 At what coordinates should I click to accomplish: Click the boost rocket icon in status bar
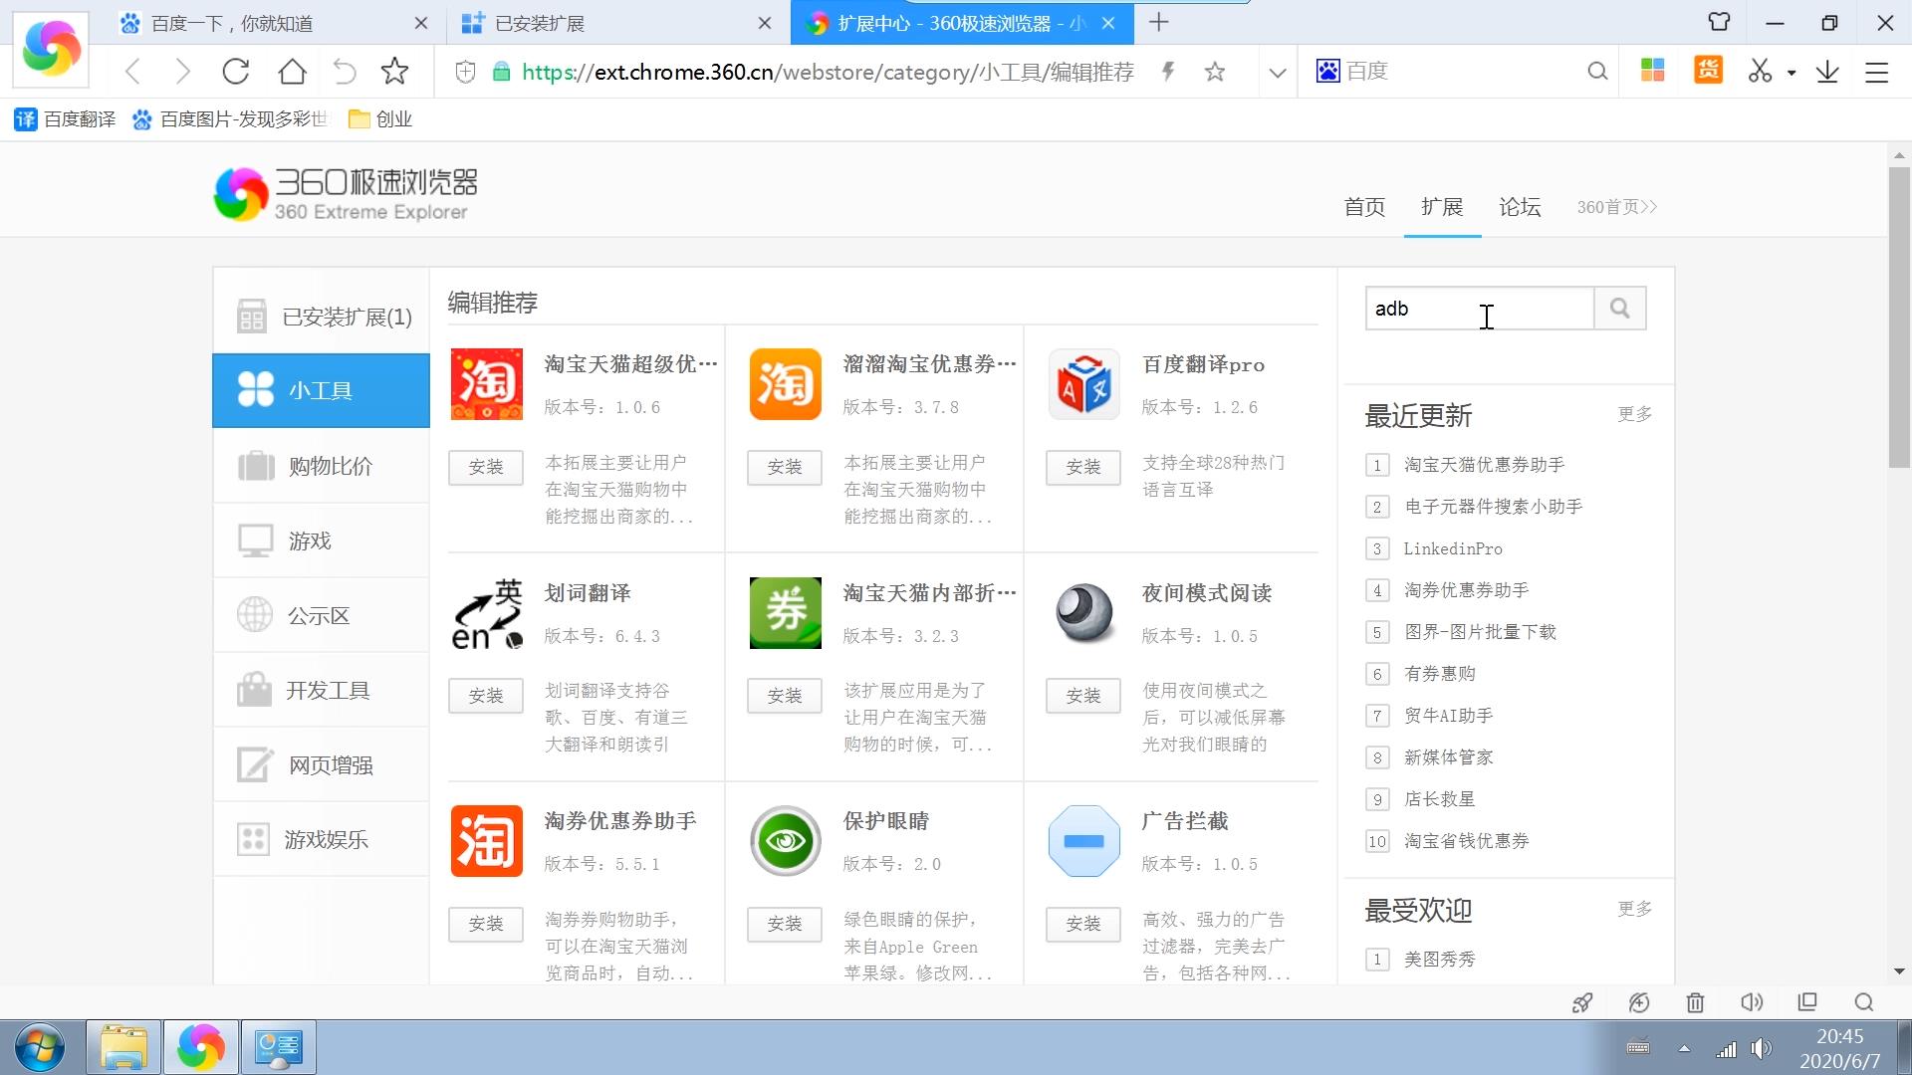pos(1582,1002)
